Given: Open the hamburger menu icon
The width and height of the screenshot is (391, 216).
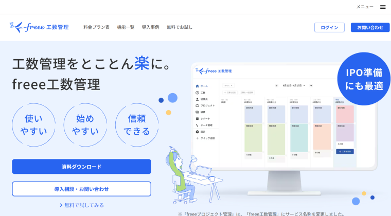Looking at the screenshot, I should pyautogui.click(x=382, y=7).
